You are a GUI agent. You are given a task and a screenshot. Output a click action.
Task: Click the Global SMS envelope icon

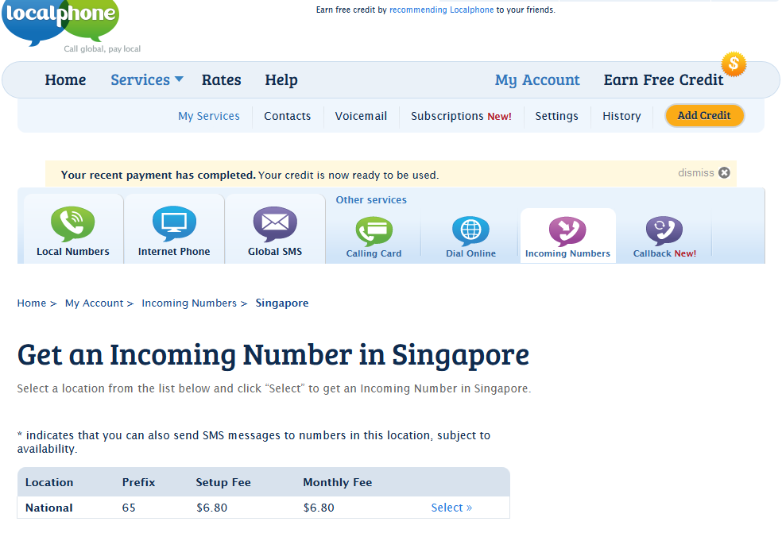tap(275, 224)
